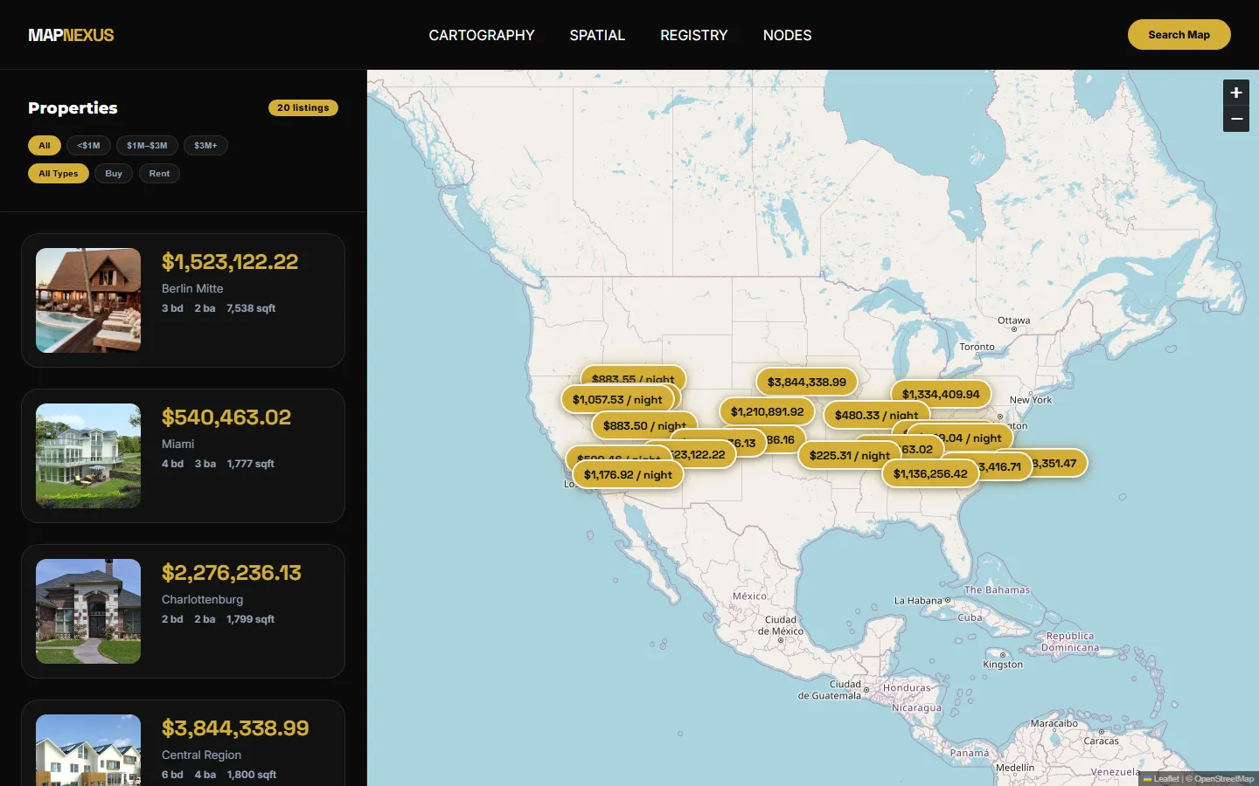Open the Miami property thumbnail
This screenshot has height=786, width=1259.
point(88,456)
